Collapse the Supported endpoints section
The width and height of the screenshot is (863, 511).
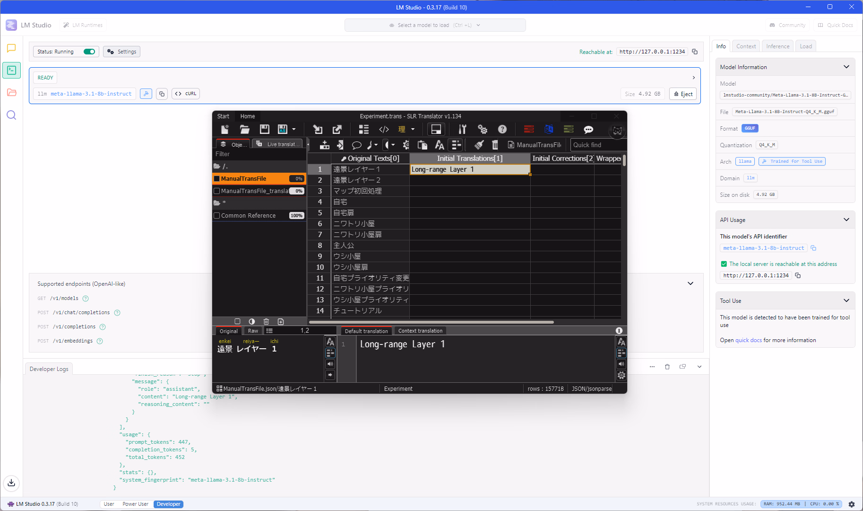point(690,283)
